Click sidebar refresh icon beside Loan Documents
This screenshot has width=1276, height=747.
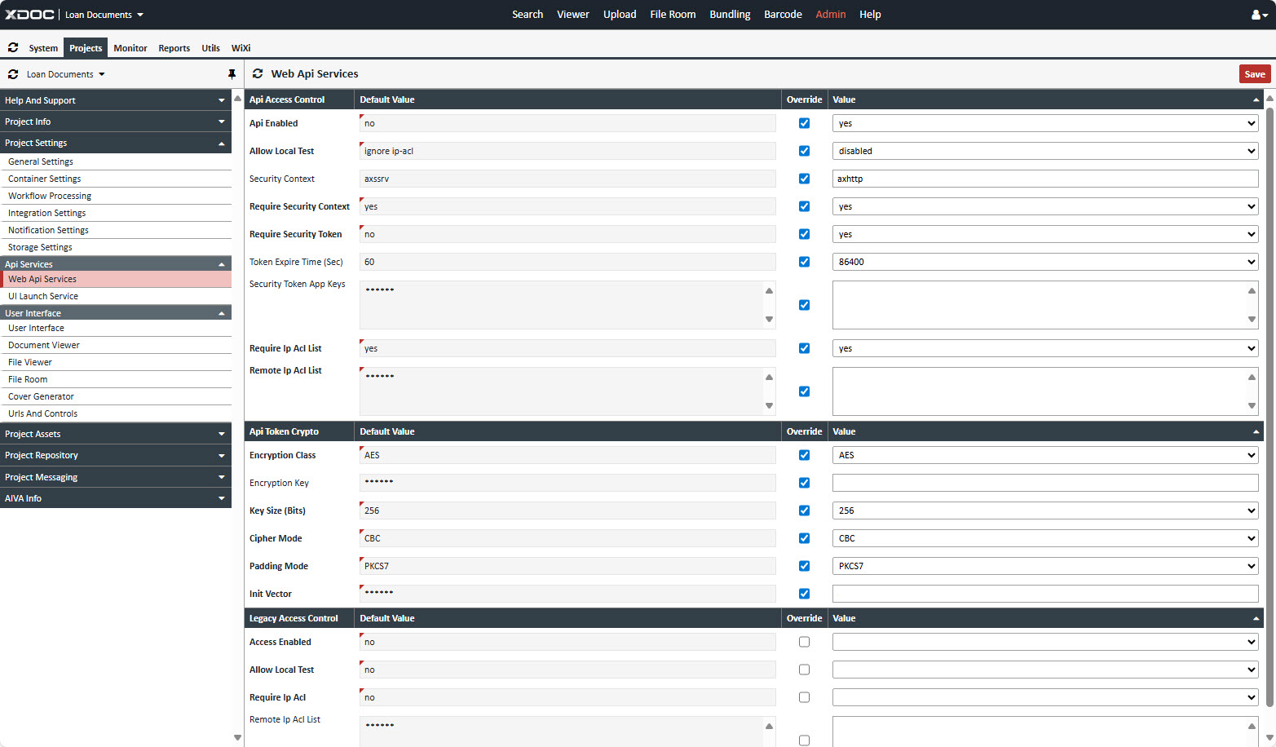pos(13,74)
